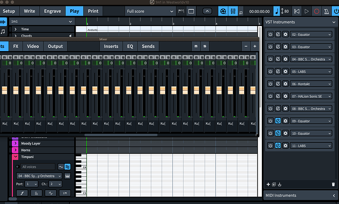Add a new VST instrument with plus icon

[268, 184]
